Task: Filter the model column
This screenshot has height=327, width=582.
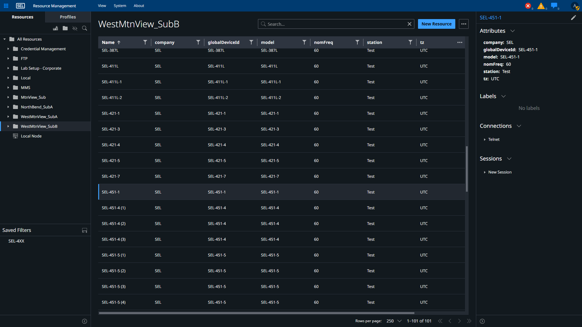Action: click(x=304, y=42)
